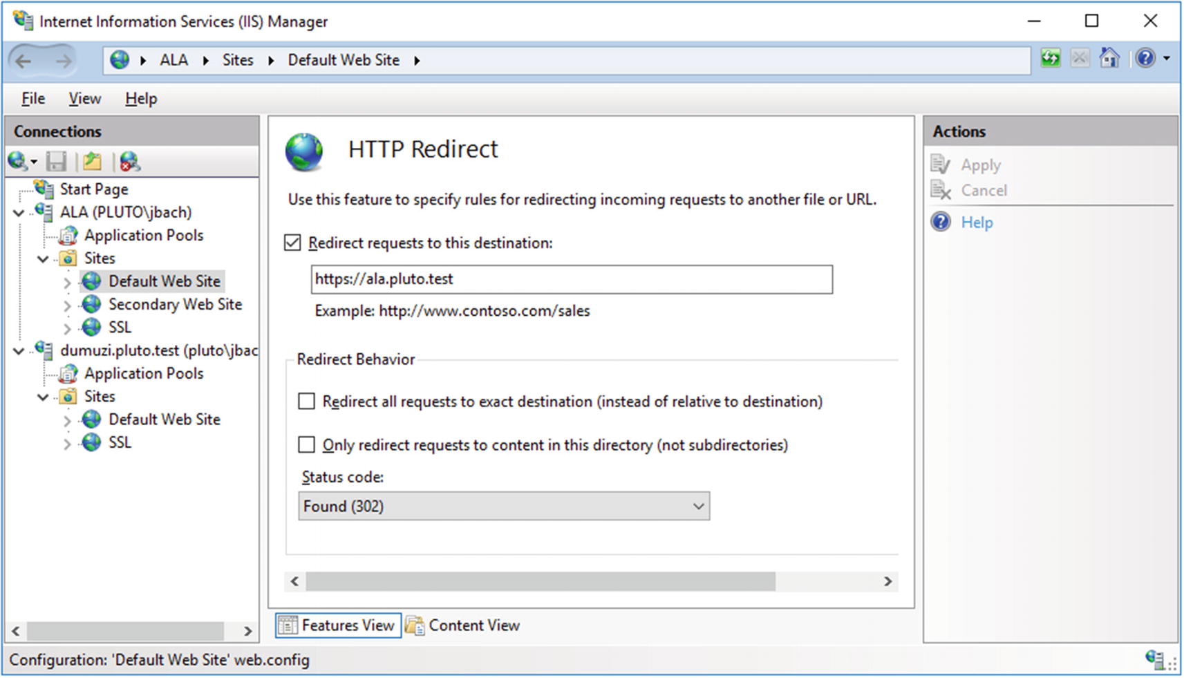Image resolution: width=1184 pixels, height=678 pixels.
Task: Go to Home via house icon
Action: tap(1109, 58)
